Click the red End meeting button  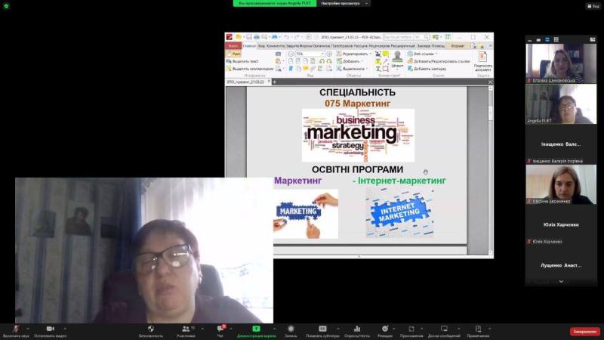coord(584,331)
